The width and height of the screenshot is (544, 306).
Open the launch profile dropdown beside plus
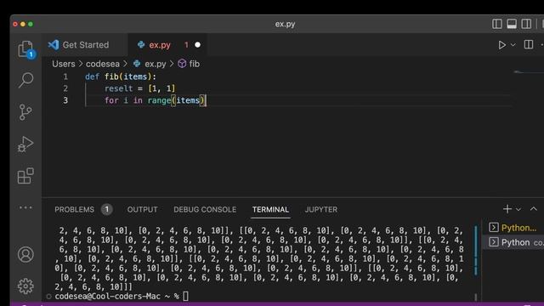click(518, 209)
